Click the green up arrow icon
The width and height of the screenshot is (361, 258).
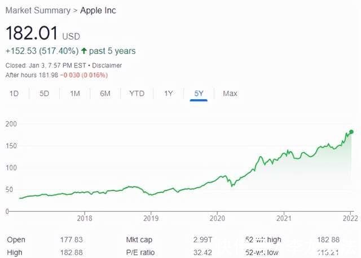[84, 51]
